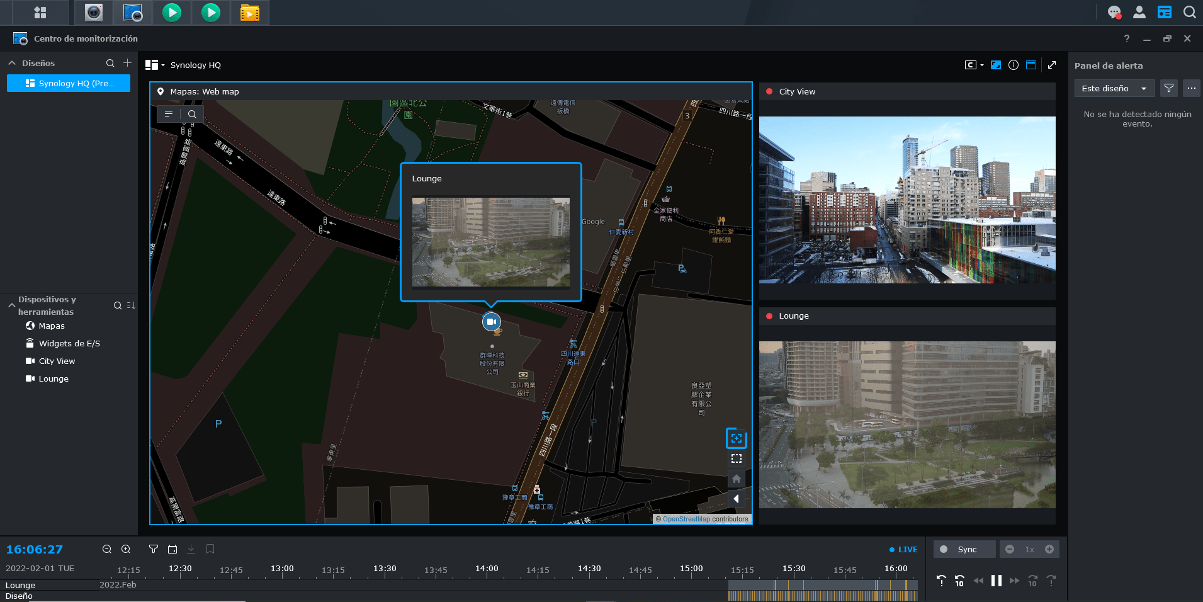Click the timeline download icon
This screenshot has width=1203, height=602.
pos(191,549)
